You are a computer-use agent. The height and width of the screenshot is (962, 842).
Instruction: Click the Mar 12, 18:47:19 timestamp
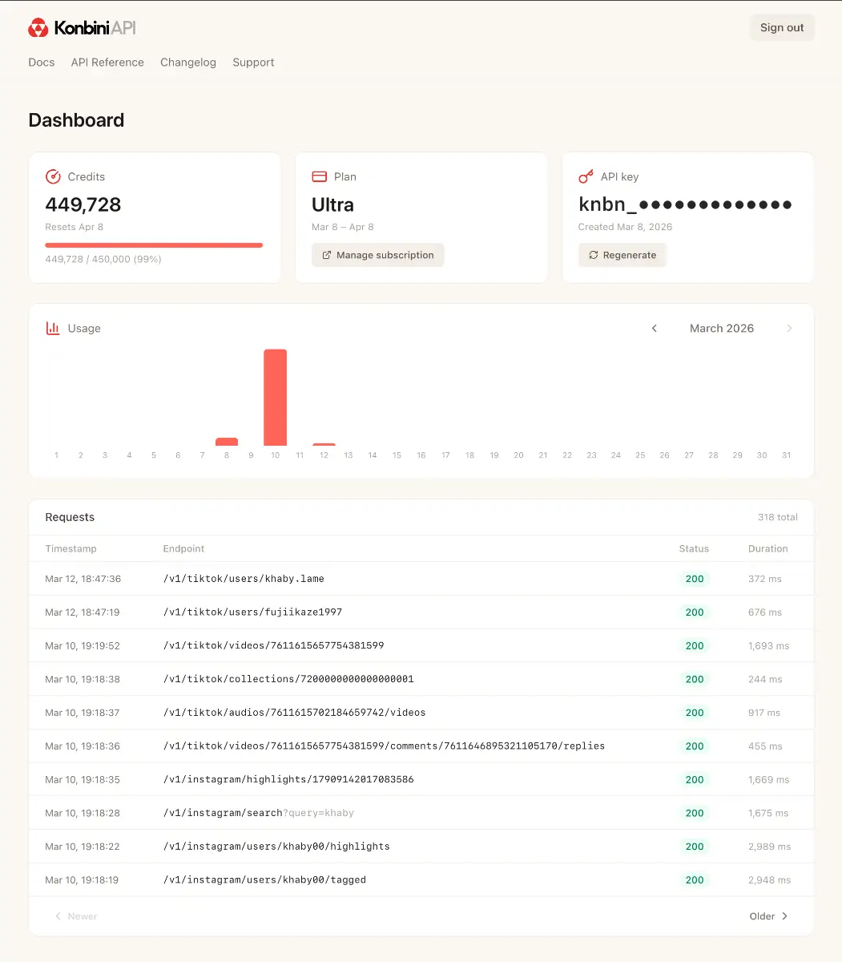[83, 612]
